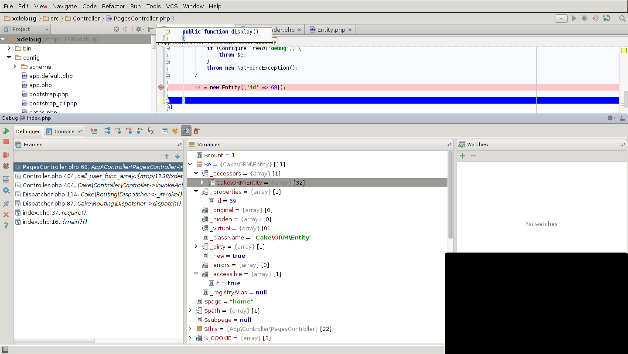628x354 pixels.
Task: Click the Variables panel vertical scrollbar
Action: point(450,196)
